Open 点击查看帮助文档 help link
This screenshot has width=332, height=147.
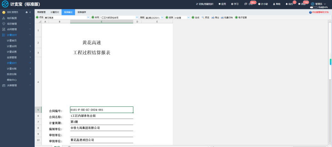click(x=319, y=12)
